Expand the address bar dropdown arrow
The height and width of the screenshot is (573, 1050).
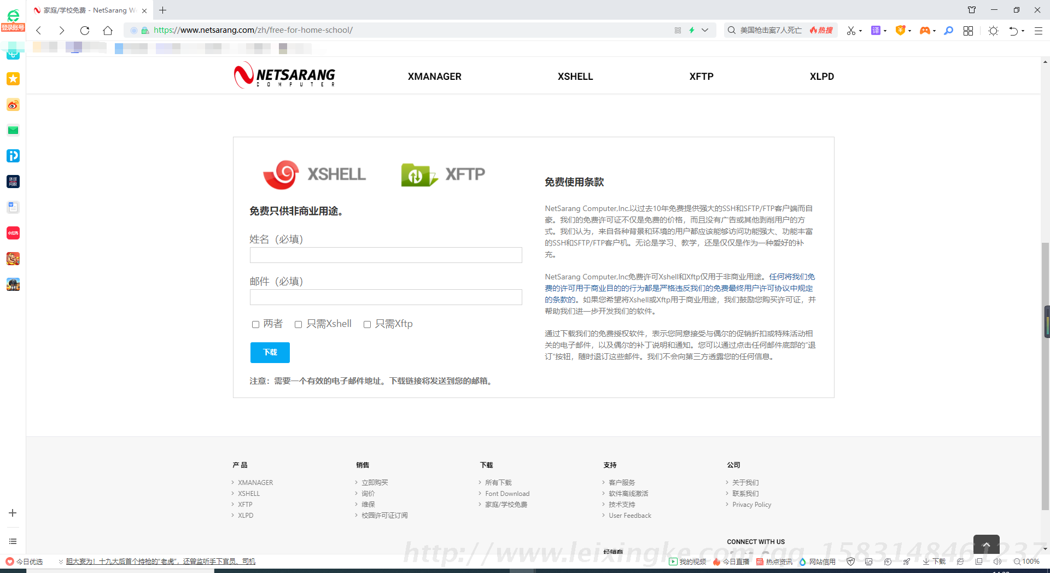[705, 31]
